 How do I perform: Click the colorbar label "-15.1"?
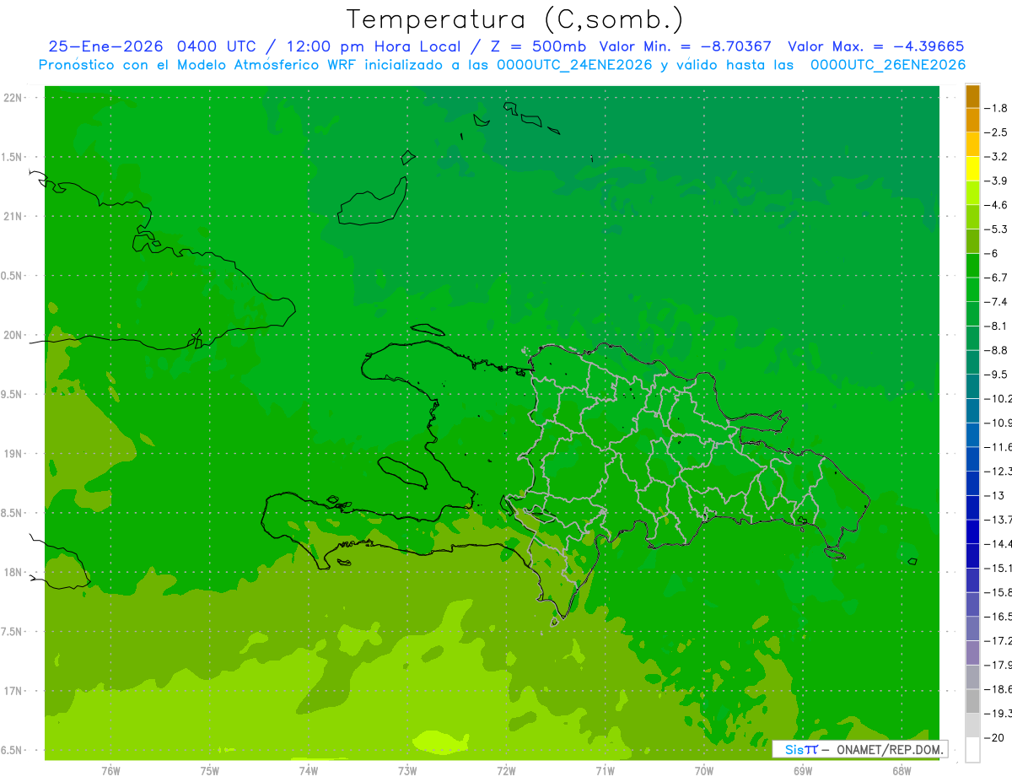[x=999, y=568]
